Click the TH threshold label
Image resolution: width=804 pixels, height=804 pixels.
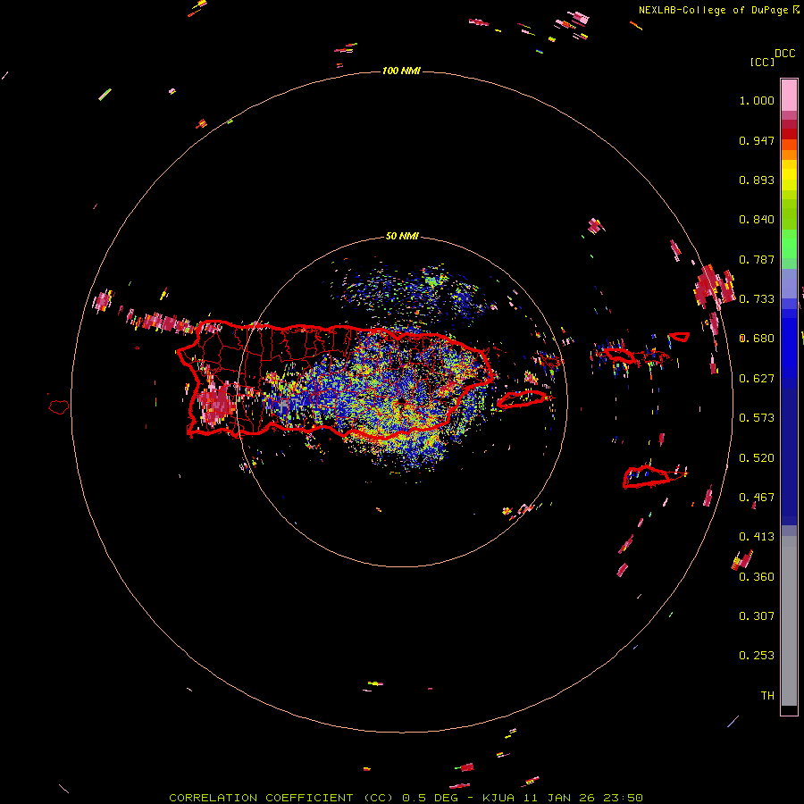click(767, 696)
